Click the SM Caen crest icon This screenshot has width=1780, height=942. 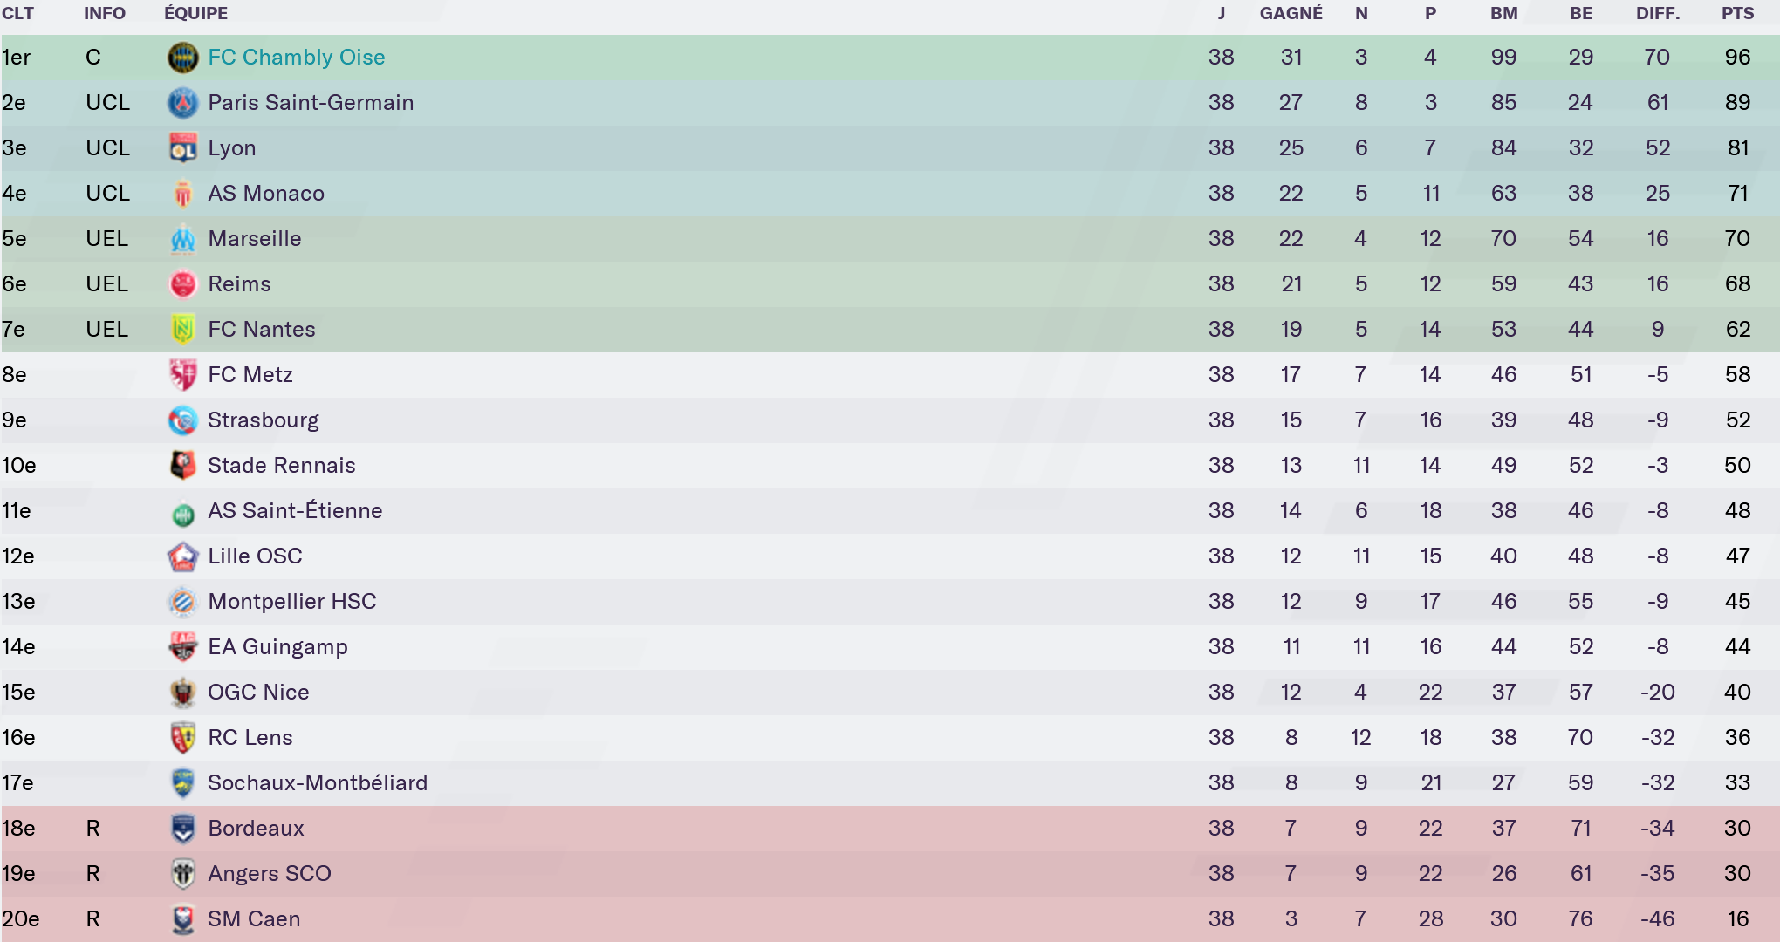(x=182, y=919)
